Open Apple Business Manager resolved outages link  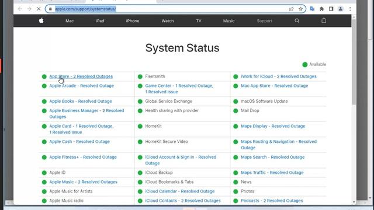click(86, 114)
